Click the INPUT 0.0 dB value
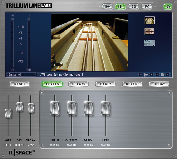 (x=55, y=145)
